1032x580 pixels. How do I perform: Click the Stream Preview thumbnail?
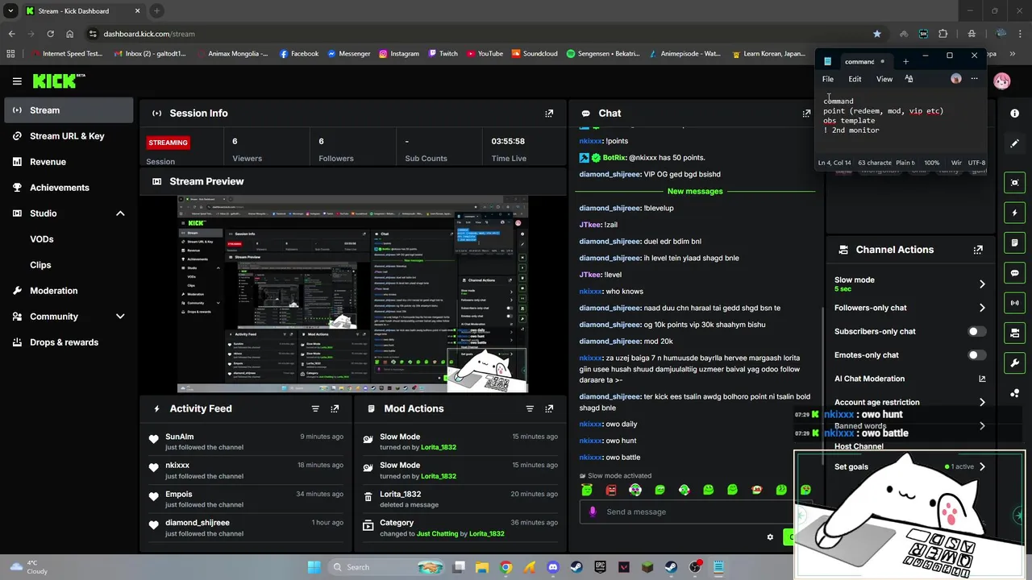353,295
